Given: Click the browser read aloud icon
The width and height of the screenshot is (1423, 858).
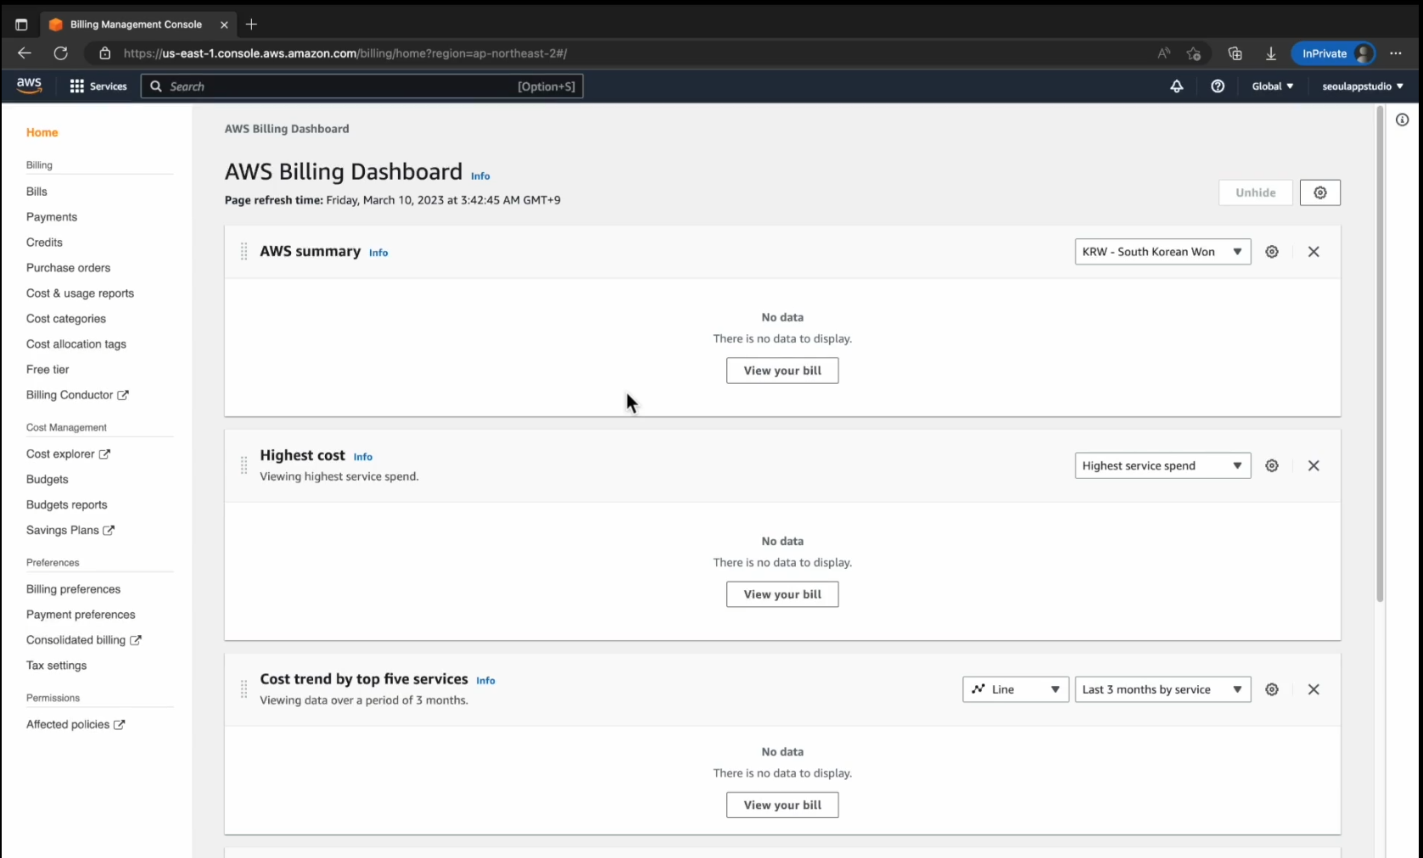Looking at the screenshot, I should coord(1163,53).
